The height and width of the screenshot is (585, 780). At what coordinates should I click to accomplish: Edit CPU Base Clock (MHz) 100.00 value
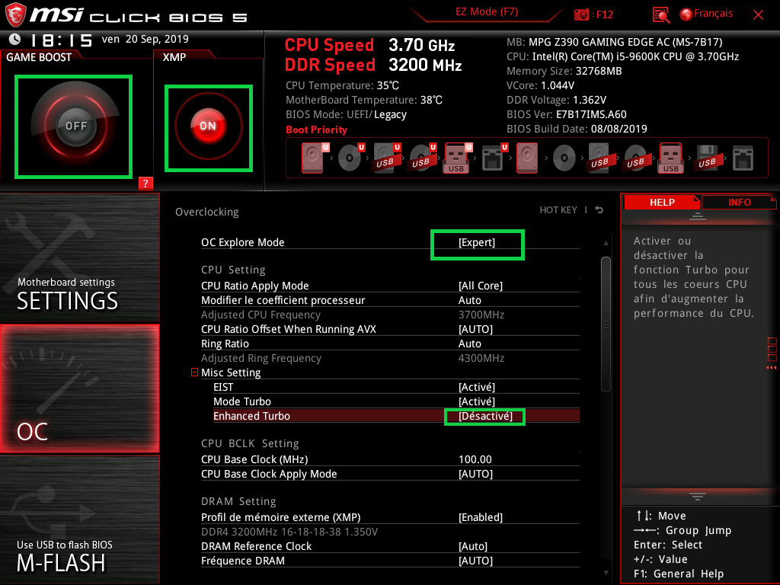tap(475, 459)
